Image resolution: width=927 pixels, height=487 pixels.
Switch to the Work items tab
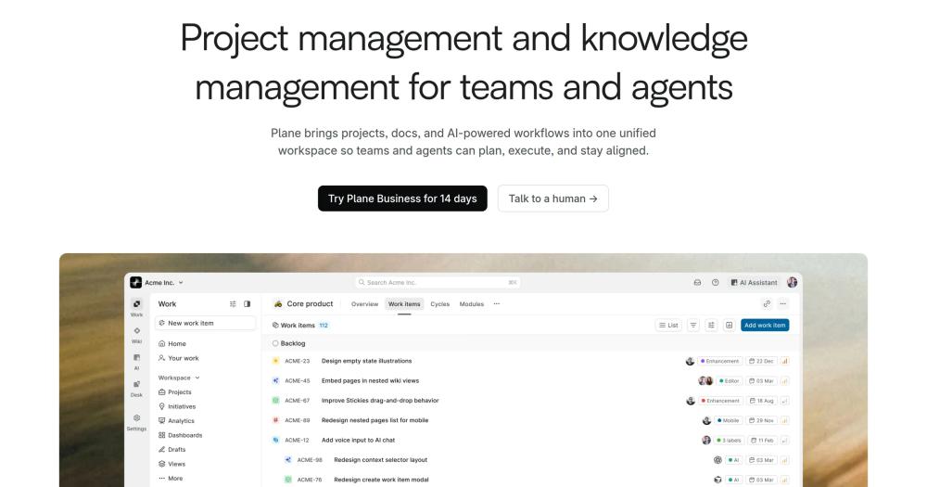[404, 304]
